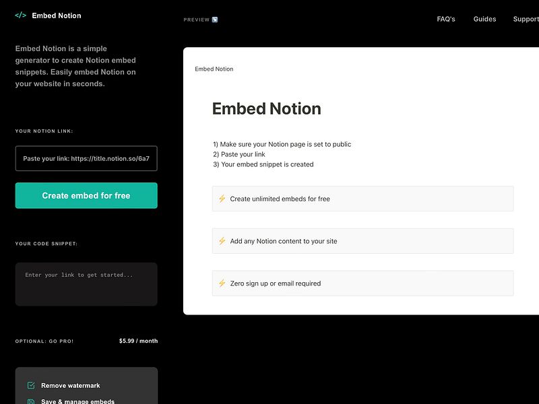Click the 'Create embed for free' button
Image resolution: width=539 pixels, height=404 pixels.
(86, 195)
